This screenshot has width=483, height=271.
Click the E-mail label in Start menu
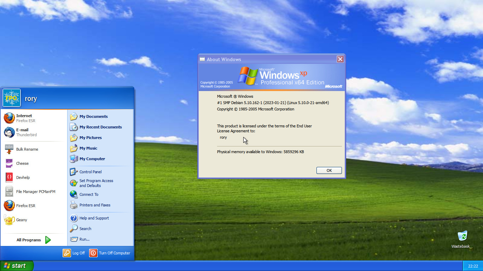coord(22,130)
